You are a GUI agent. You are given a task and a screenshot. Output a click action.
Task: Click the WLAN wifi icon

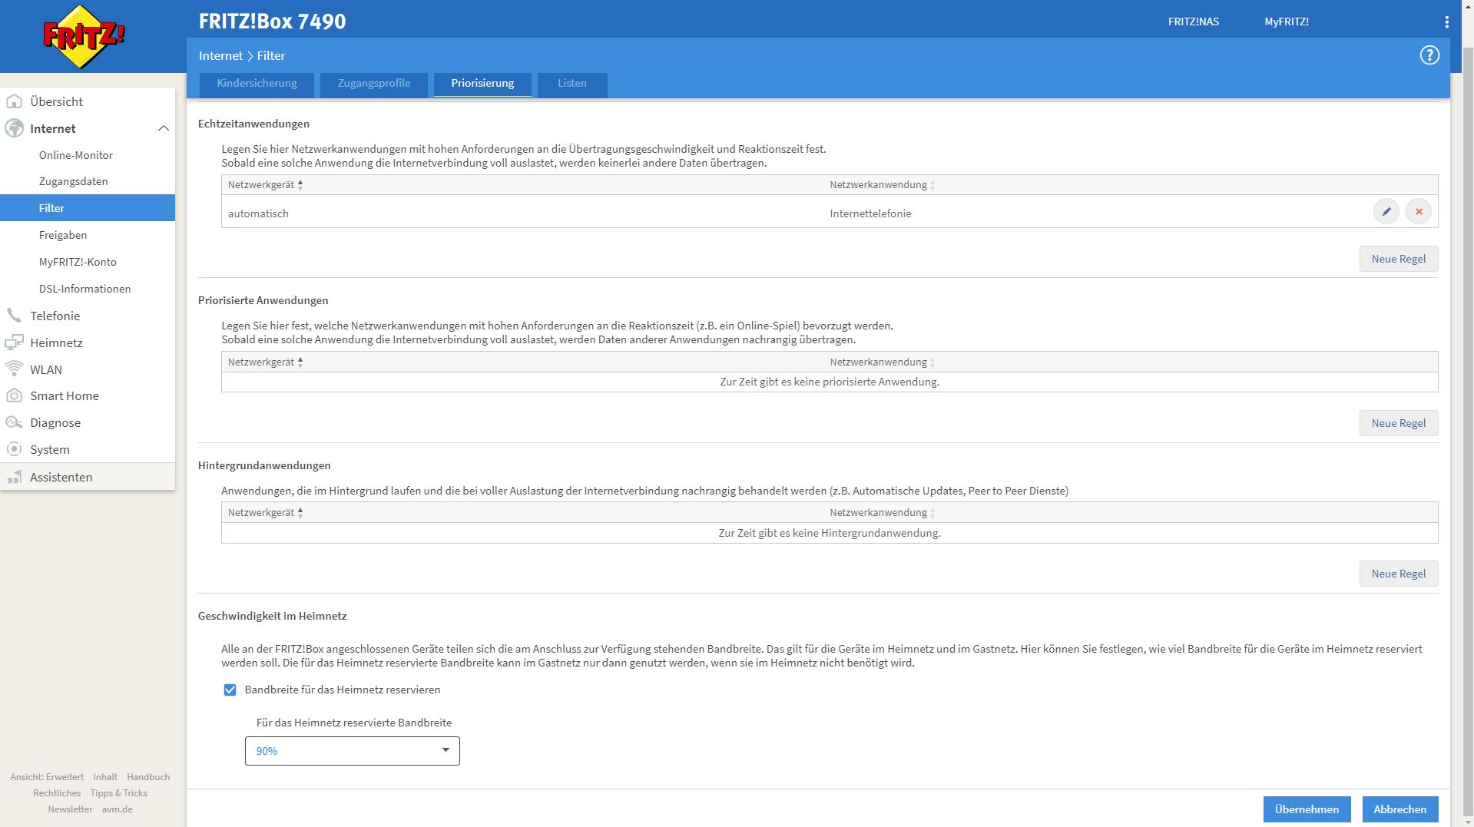pyautogui.click(x=14, y=369)
